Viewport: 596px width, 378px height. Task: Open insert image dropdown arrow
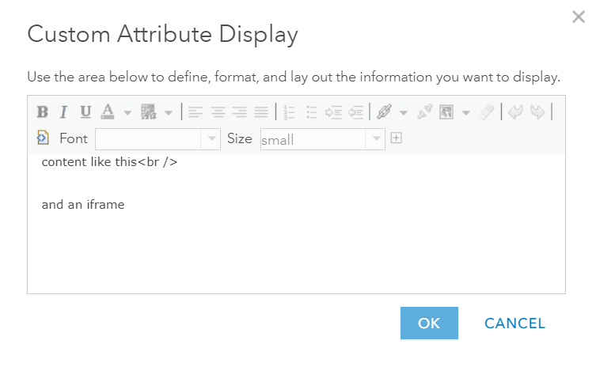tap(465, 113)
